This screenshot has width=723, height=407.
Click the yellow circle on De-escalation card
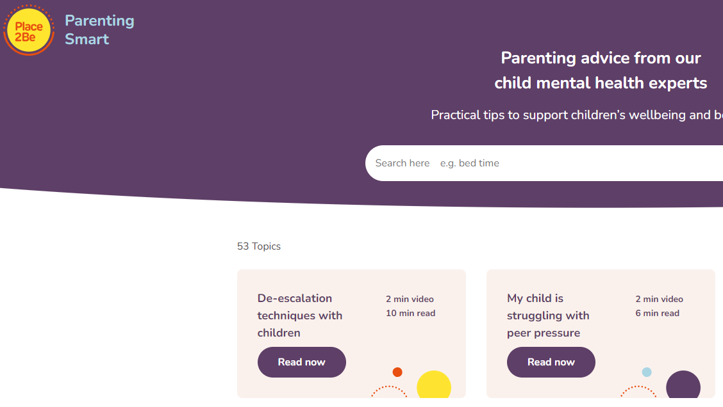[434, 385]
